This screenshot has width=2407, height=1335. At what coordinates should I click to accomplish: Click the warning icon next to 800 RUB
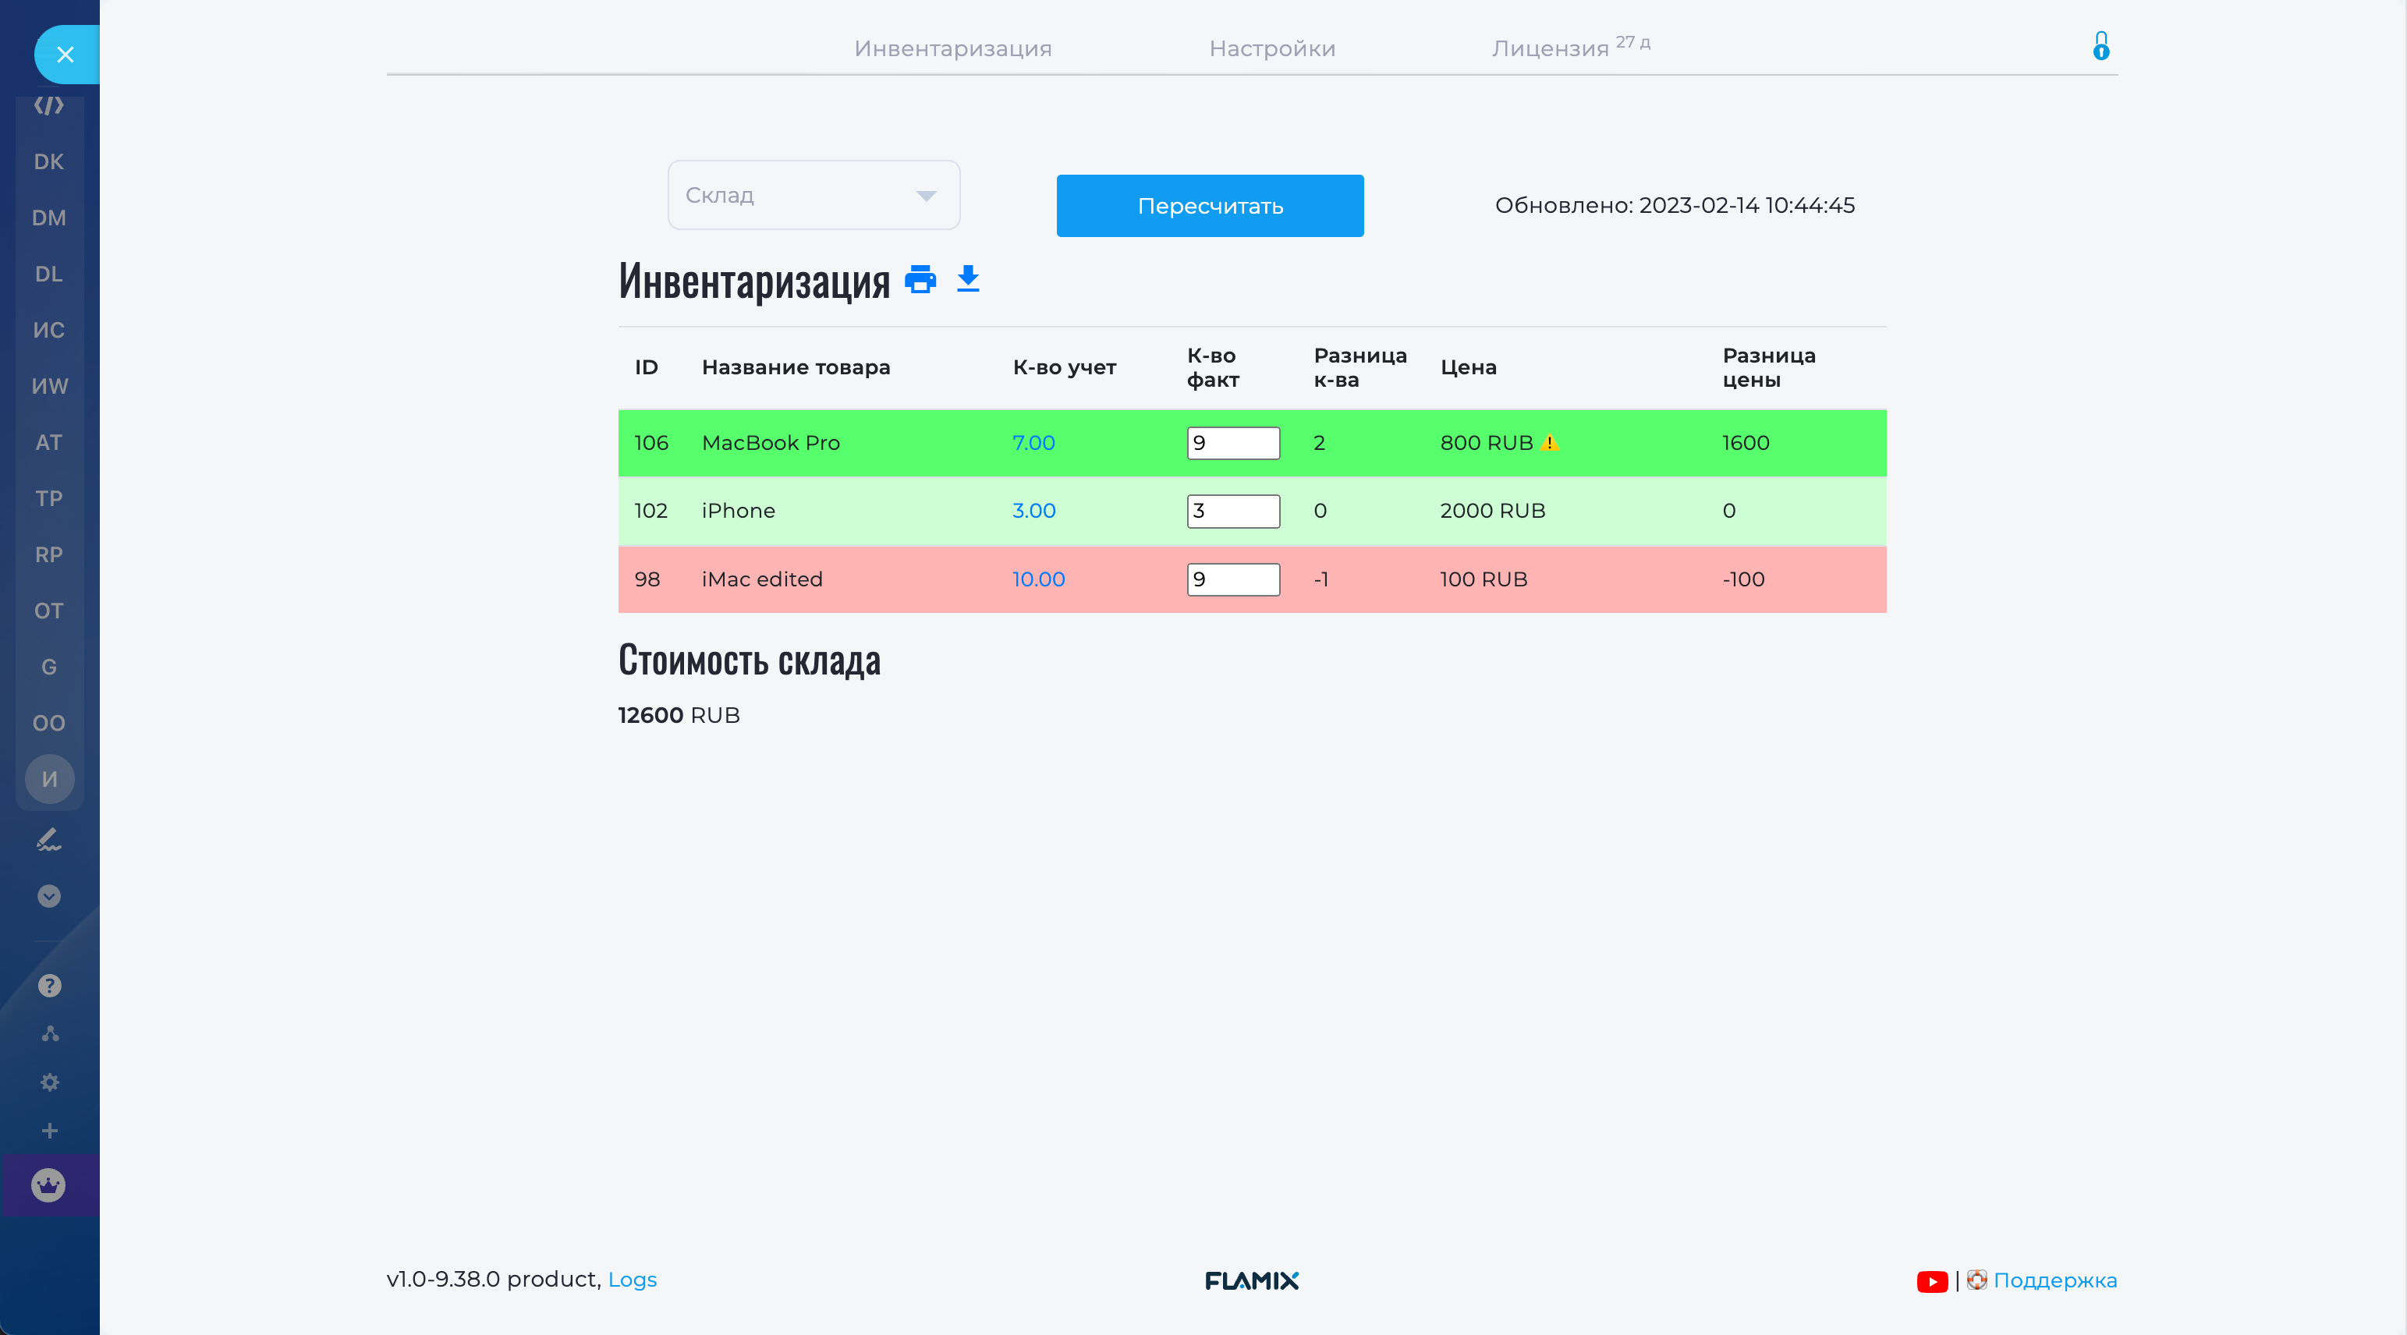[x=1549, y=443]
